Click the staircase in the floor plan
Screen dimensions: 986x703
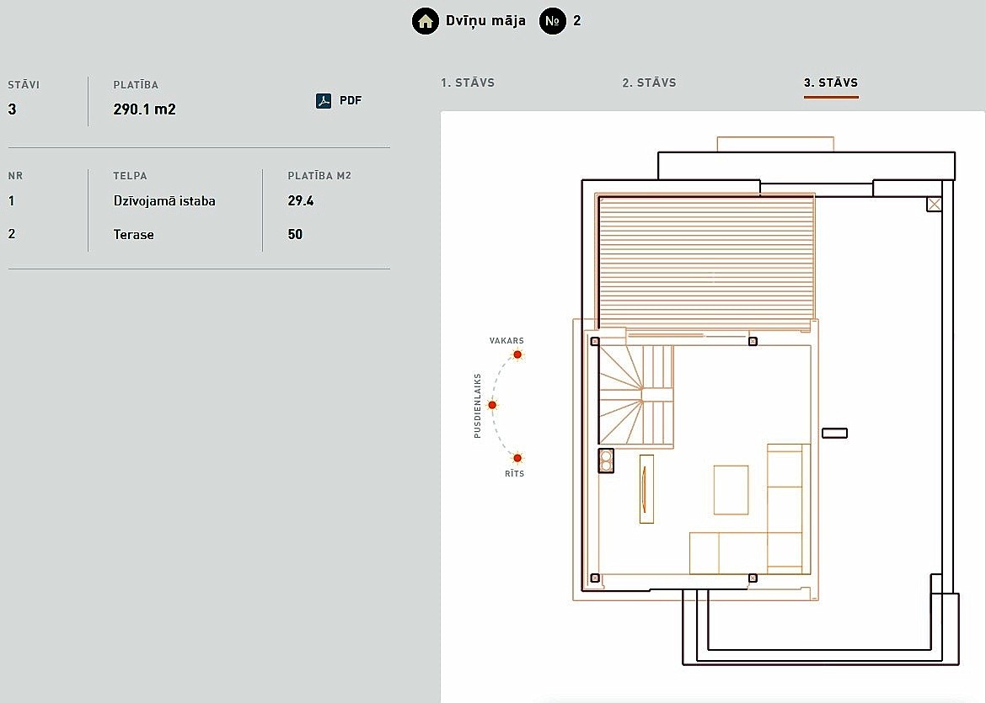[x=636, y=394]
